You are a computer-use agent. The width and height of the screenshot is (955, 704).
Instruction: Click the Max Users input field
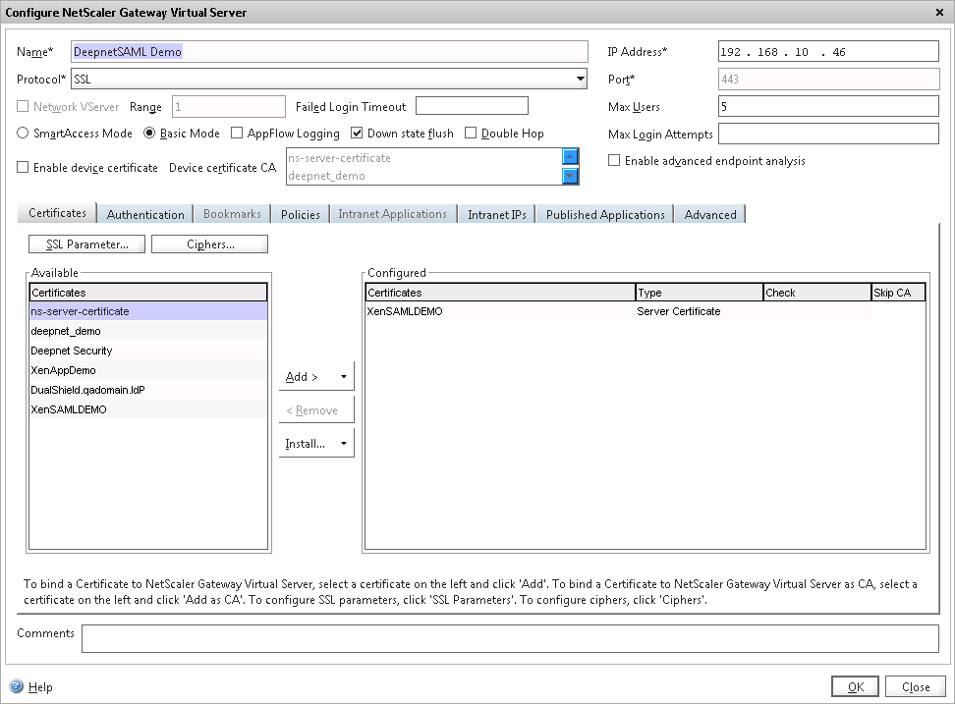click(828, 107)
